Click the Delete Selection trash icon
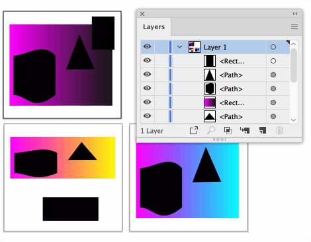311x242 pixels. tap(279, 130)
